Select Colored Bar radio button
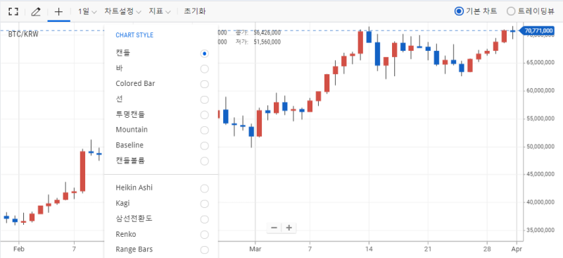Image resolution: width=563 pixels, height=258 pixels. tap(204, 84)
